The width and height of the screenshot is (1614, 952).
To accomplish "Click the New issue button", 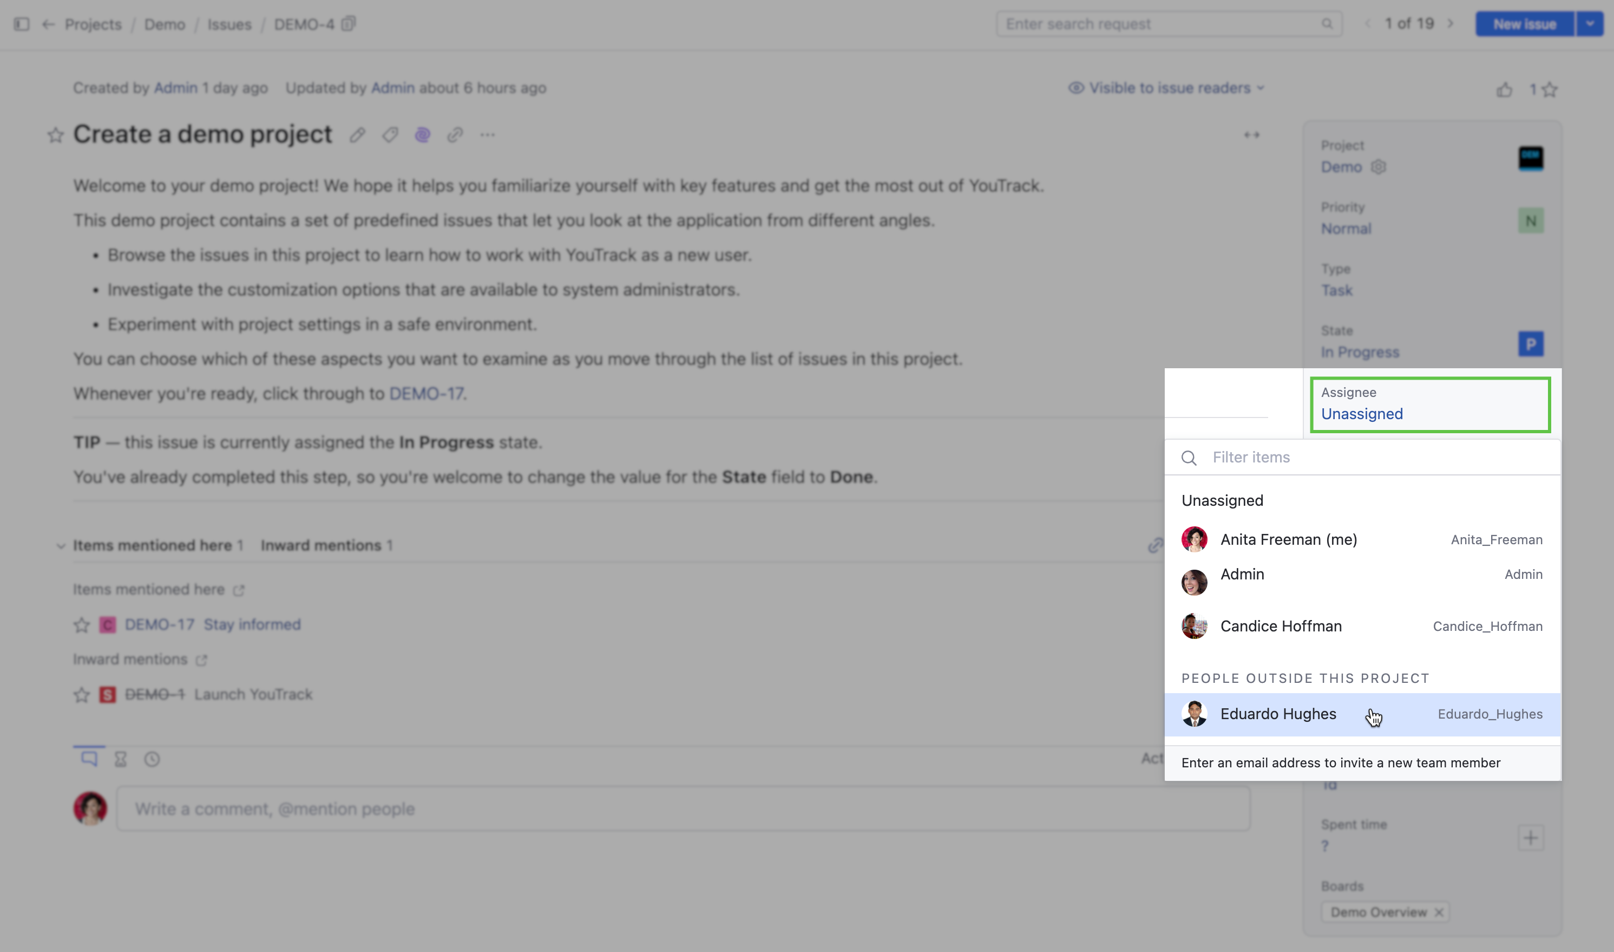I will pyautogui.click(x=1523, y=24).
